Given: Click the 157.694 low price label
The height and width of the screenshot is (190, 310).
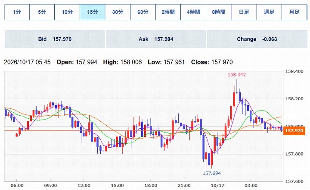Looking at the screenshot, I should pos(212,173).
